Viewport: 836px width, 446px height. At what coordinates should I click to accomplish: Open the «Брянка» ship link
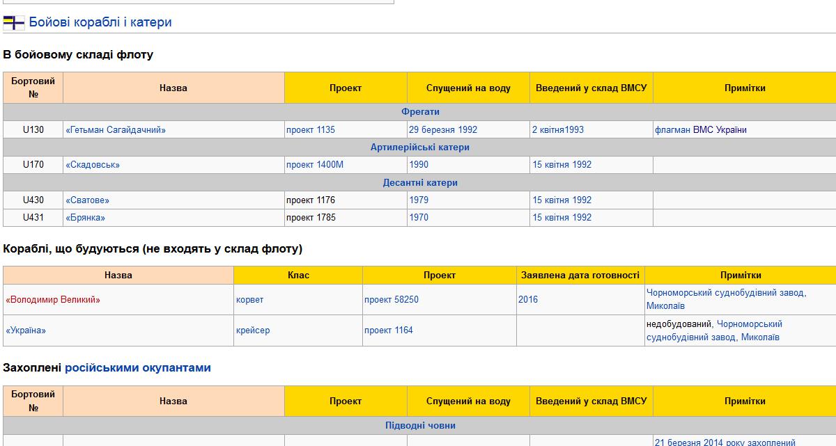point(85,218)
